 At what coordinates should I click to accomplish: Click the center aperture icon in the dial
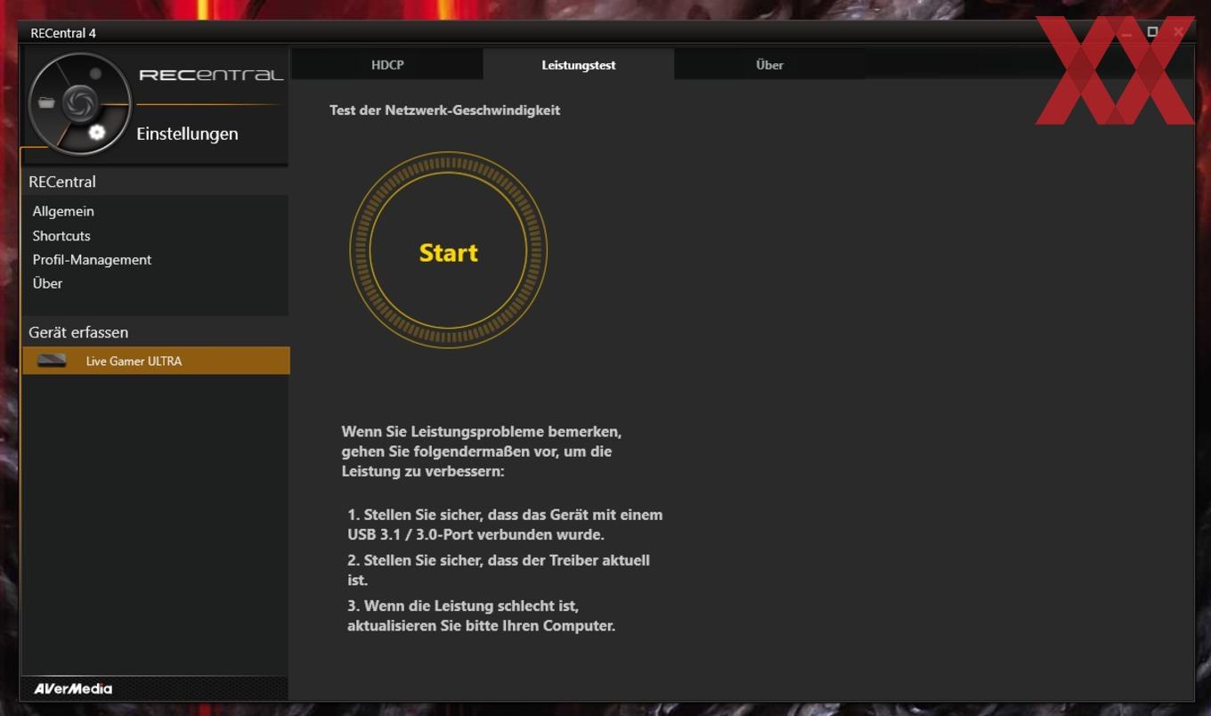tap(79, 102)
